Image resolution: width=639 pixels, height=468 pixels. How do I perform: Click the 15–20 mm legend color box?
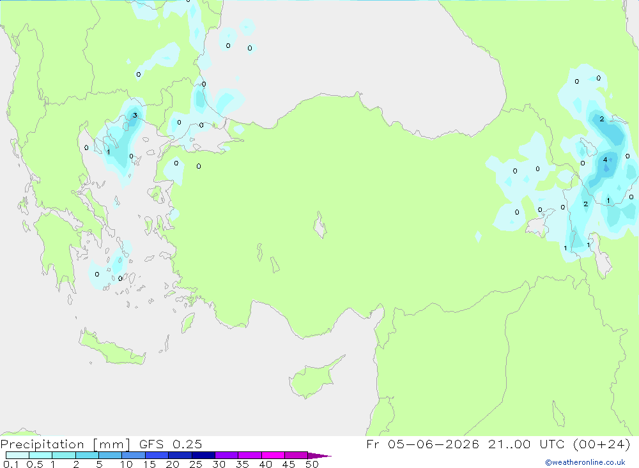coord(157,455)
